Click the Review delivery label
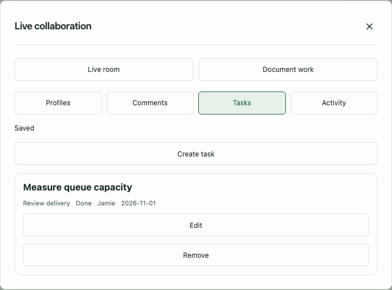The image size is (392, 290). pos(47,203)
